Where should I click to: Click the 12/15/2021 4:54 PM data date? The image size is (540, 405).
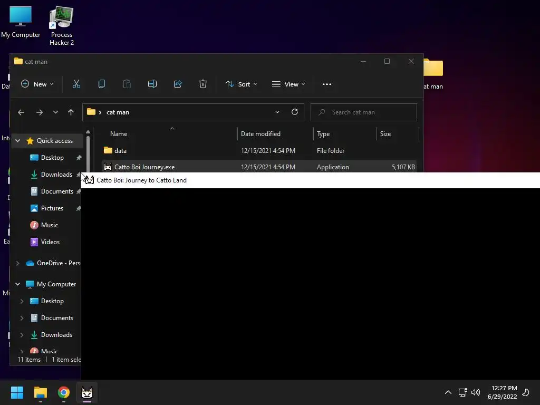click(268, 150)
